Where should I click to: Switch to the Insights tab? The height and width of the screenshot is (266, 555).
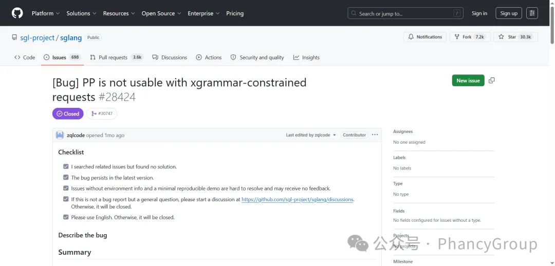pos(306,58)
